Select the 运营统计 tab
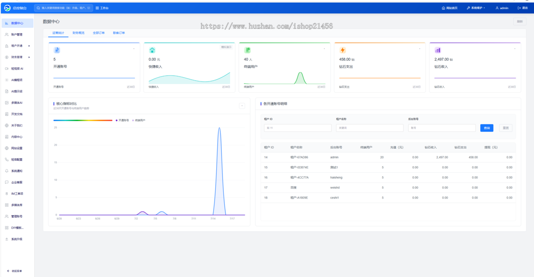The height and width of the screenshot is (277, 534). pos(58,33)
